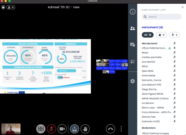Unmute the microphone in bottom toolbar
This screenshot has height=135, width=186.
pos(51,128)
